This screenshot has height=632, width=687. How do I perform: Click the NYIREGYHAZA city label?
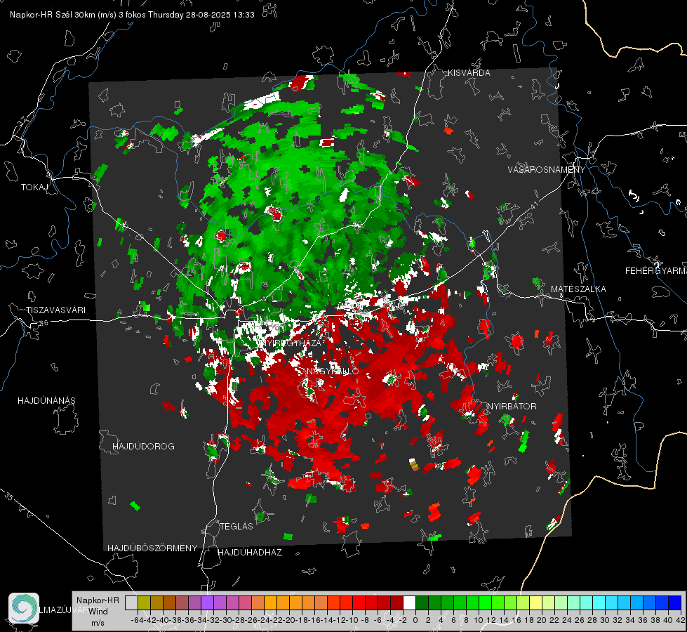click(x=290, y=343)
